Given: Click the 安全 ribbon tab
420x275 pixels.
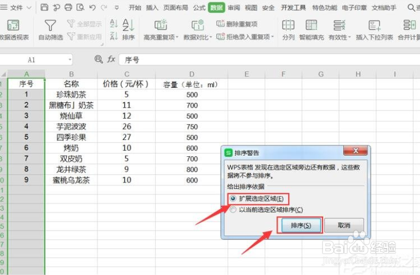Looking at the screenshot, I should click(268, 8).
